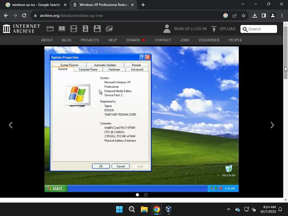Viewport: 288px width, 216px height.
Task: Open the Images icon in Archive header
Action: click(109, 29)
